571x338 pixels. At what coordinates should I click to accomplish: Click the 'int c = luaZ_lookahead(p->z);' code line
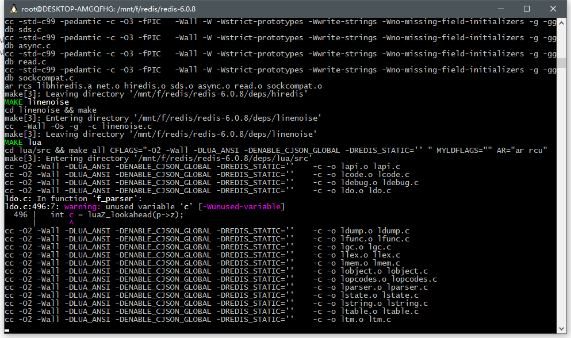click(117, 214)
